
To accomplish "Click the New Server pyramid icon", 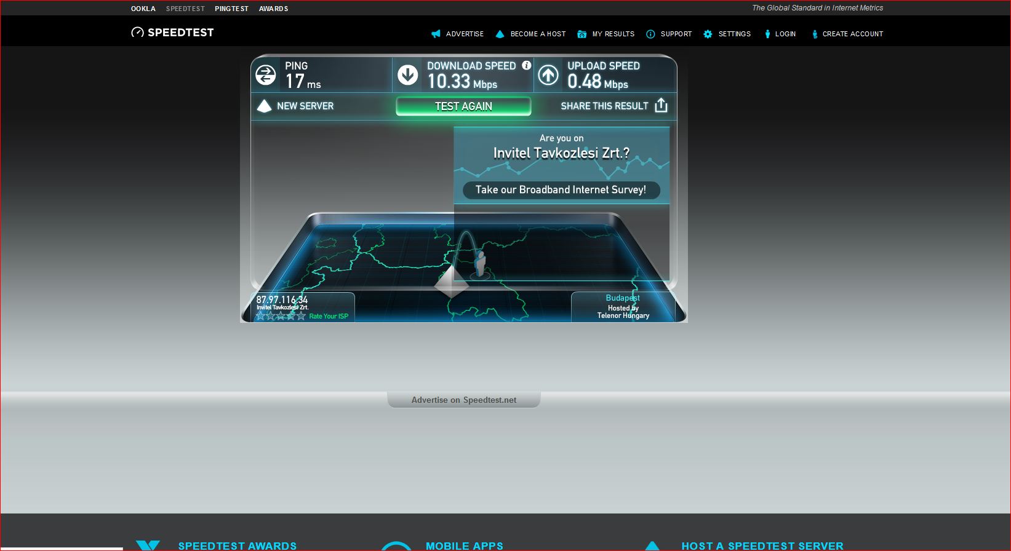I will point(264,106).
